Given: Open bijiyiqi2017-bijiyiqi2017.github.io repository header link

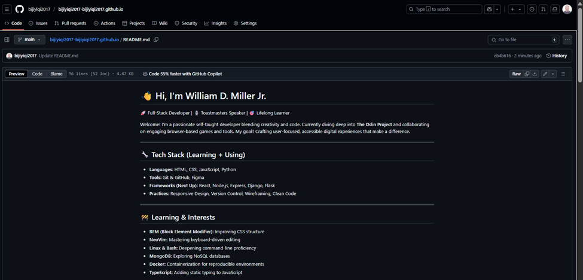Looking at the screenshot, I should (92, 10).
